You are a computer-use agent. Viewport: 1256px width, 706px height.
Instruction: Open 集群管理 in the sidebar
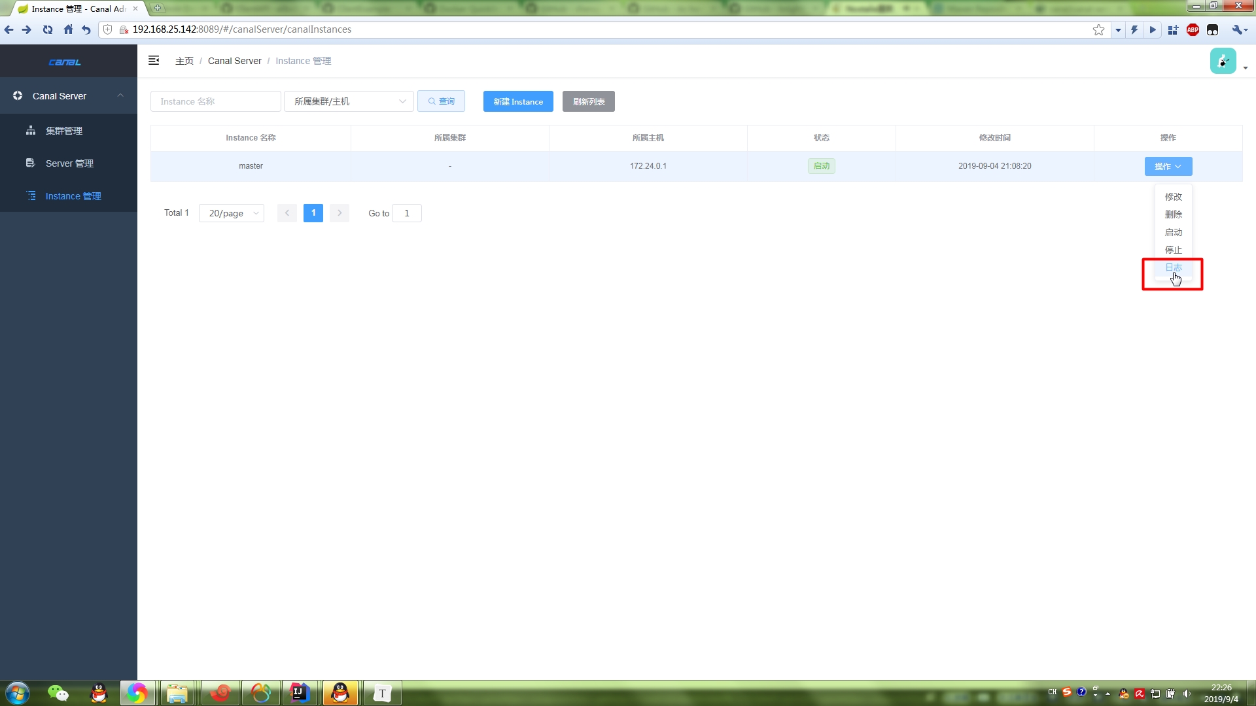[x=63, y=131]
